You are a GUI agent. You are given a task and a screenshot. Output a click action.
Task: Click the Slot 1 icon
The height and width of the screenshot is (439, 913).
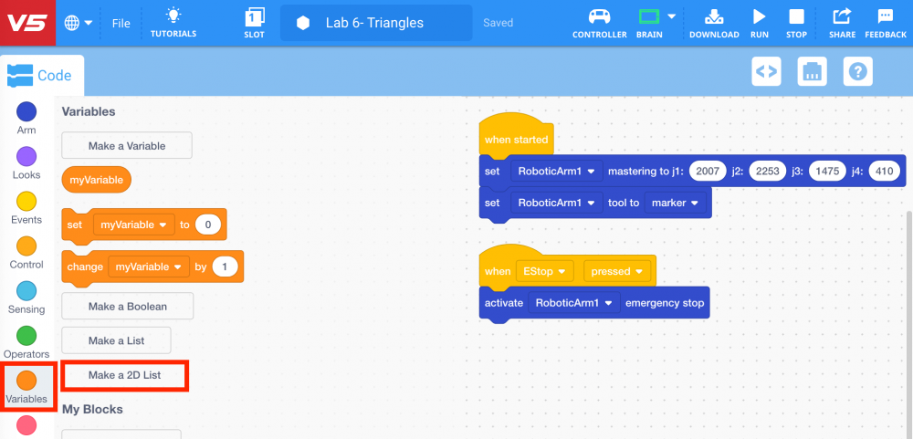coord(255,17)
